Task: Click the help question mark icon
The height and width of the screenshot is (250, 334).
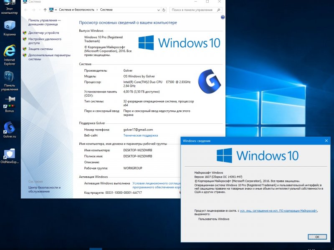Action: [223, 17]
